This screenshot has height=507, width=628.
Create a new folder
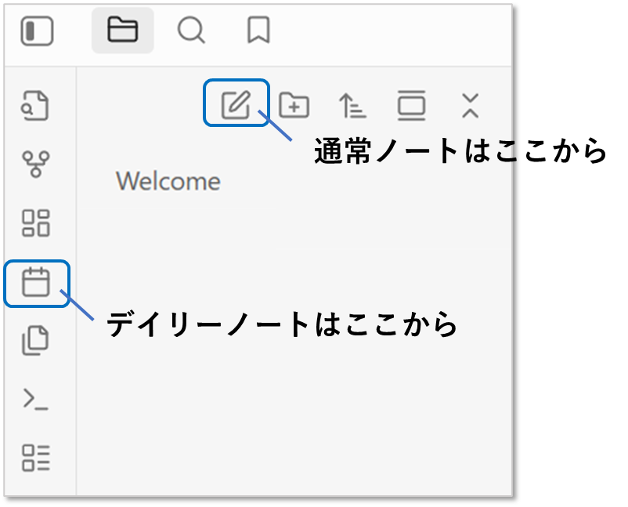click(294, 104)
